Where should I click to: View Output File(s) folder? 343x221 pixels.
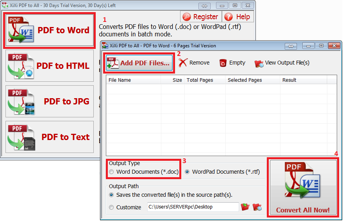[282, 63]
